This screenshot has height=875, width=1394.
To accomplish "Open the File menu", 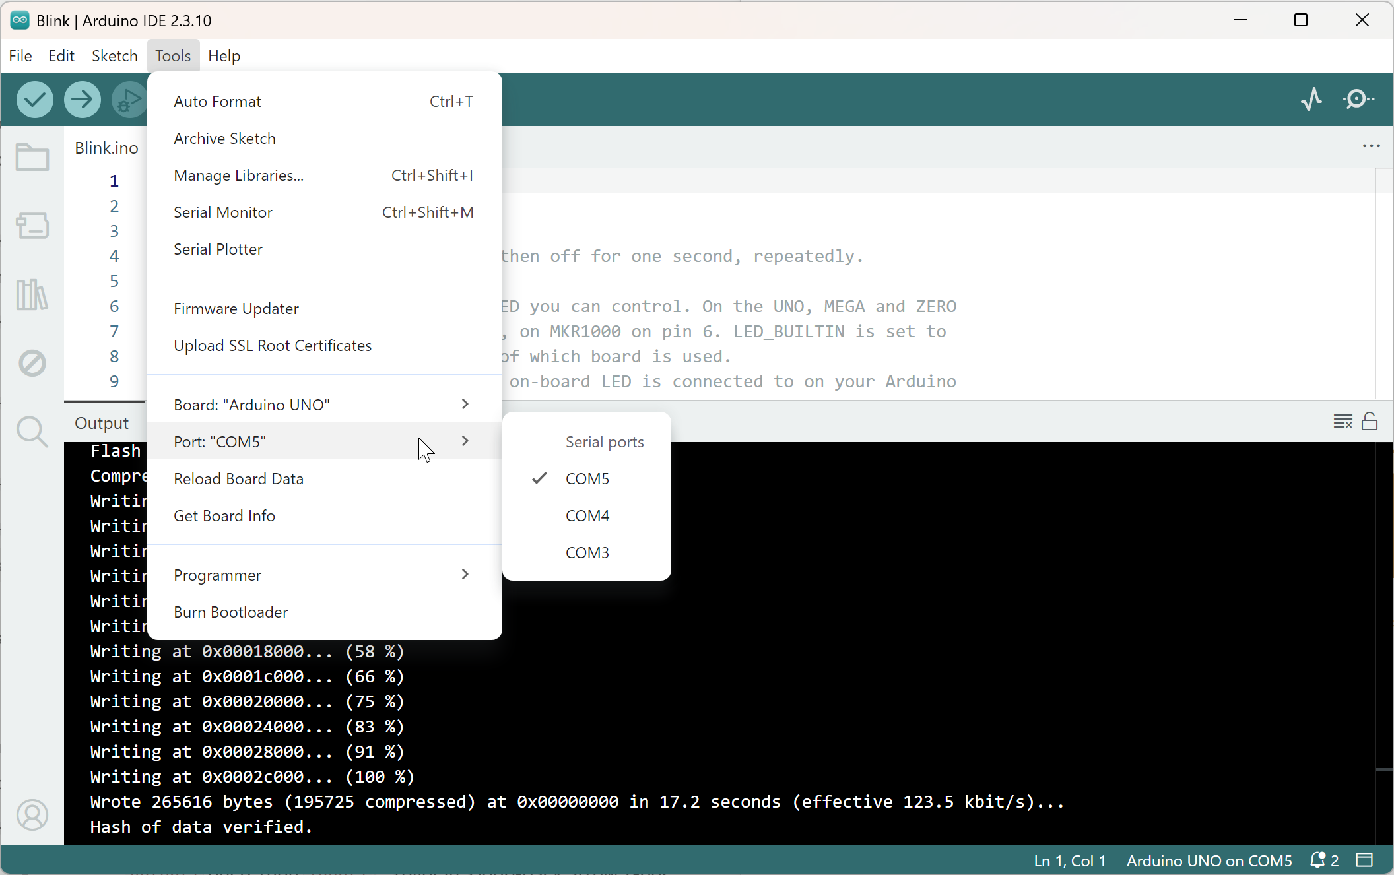I will point(20,56).
